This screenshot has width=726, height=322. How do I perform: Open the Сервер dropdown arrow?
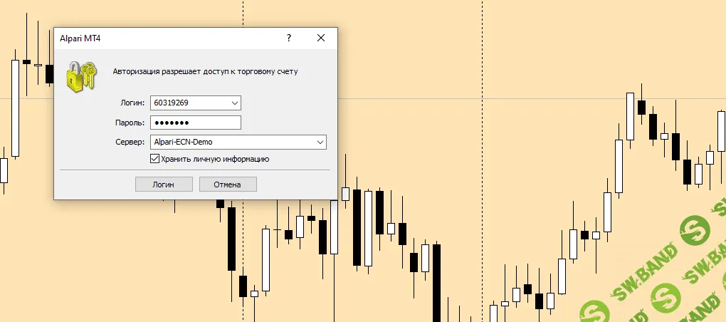click(320, 142)
